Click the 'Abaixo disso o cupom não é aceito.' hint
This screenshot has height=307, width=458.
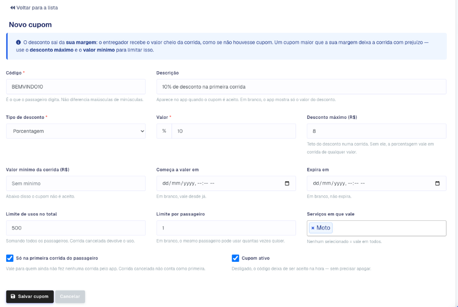(40, 196)
